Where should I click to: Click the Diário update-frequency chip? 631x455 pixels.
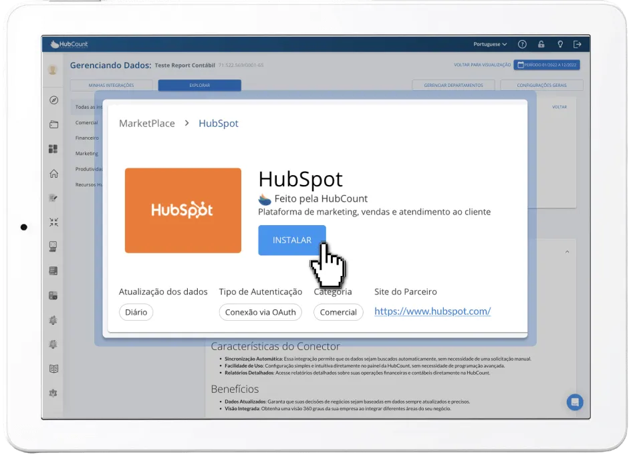click(x=136, y=312)
